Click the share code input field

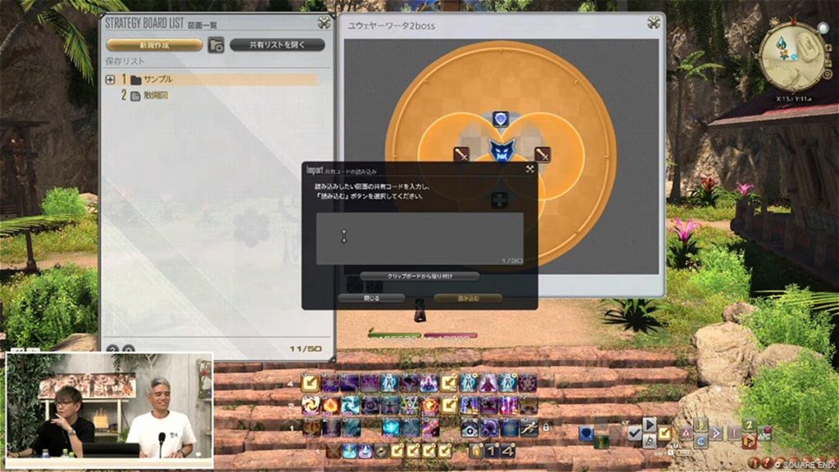point(419,238)
